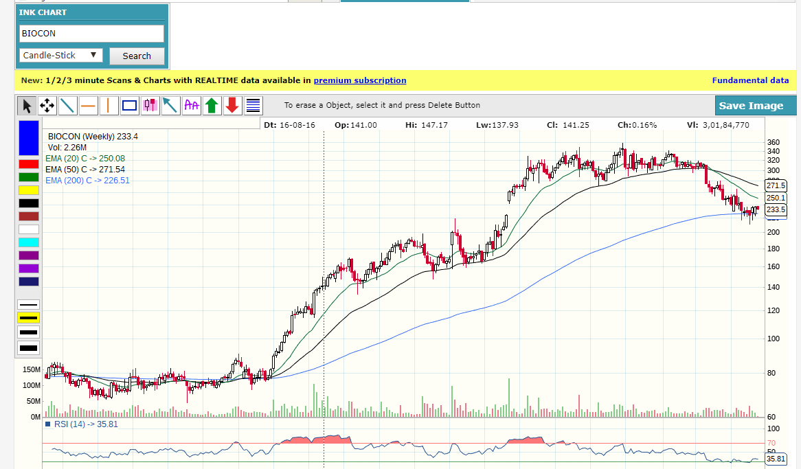Select the text annotation AA tool
Screen dimensions: 801x469
(192, 106)
